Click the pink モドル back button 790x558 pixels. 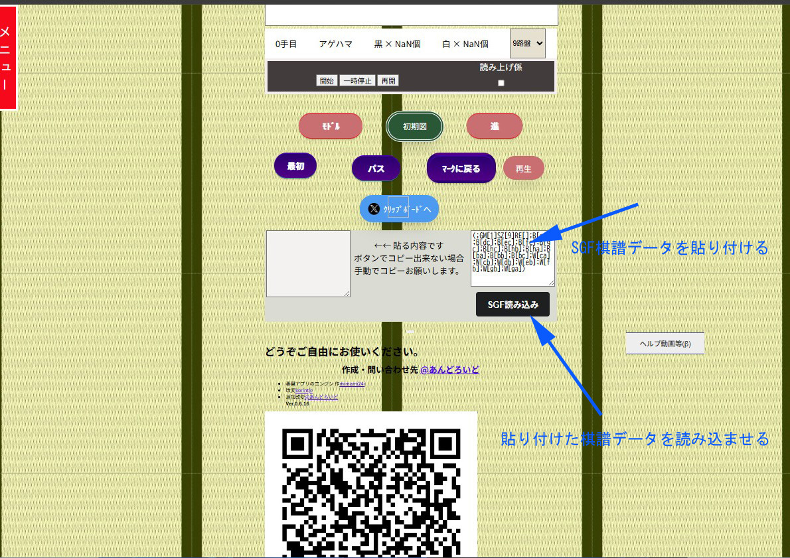pyautogui.click(x=331, y=126)
